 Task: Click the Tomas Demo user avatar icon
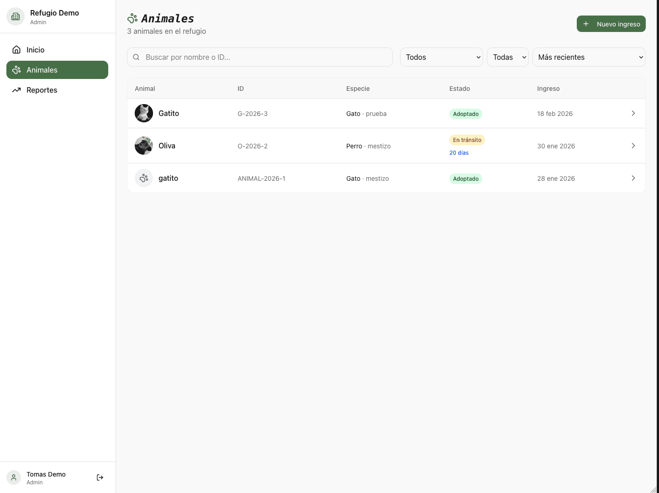point(13,477)
